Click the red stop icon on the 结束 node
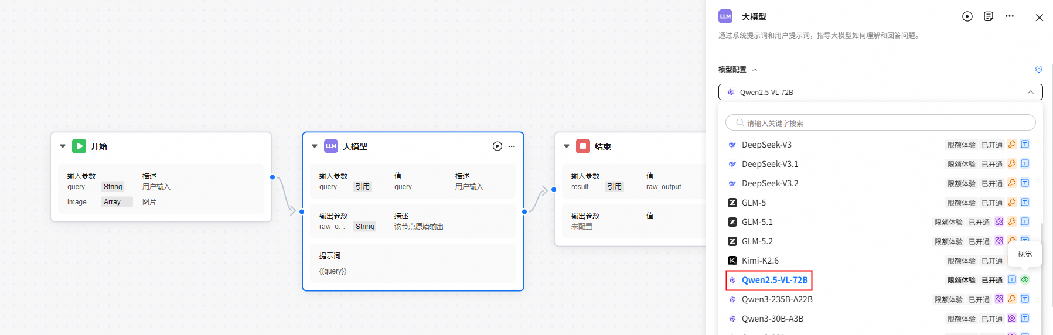Image resolution: width=1053 pixels, height=335 pixels. coord(583,146)
